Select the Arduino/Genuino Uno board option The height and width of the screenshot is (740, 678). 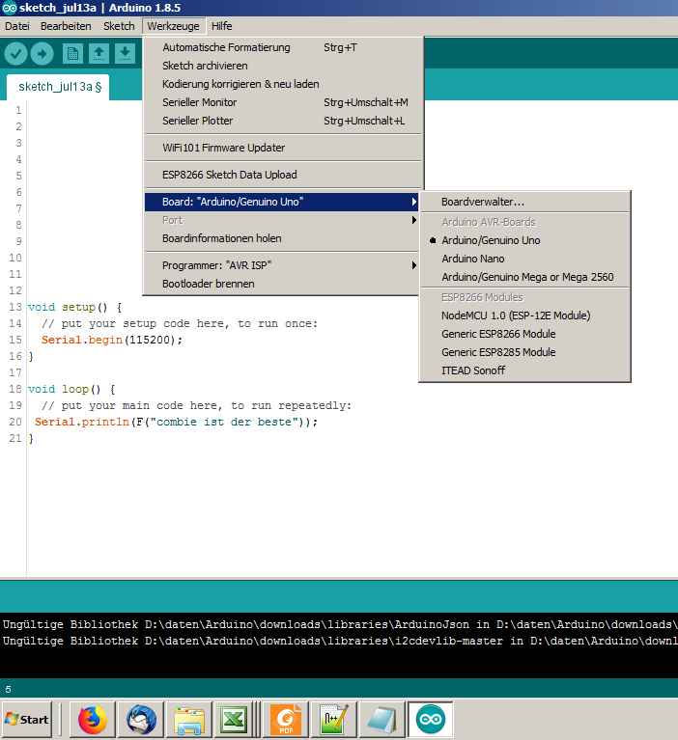524,240
